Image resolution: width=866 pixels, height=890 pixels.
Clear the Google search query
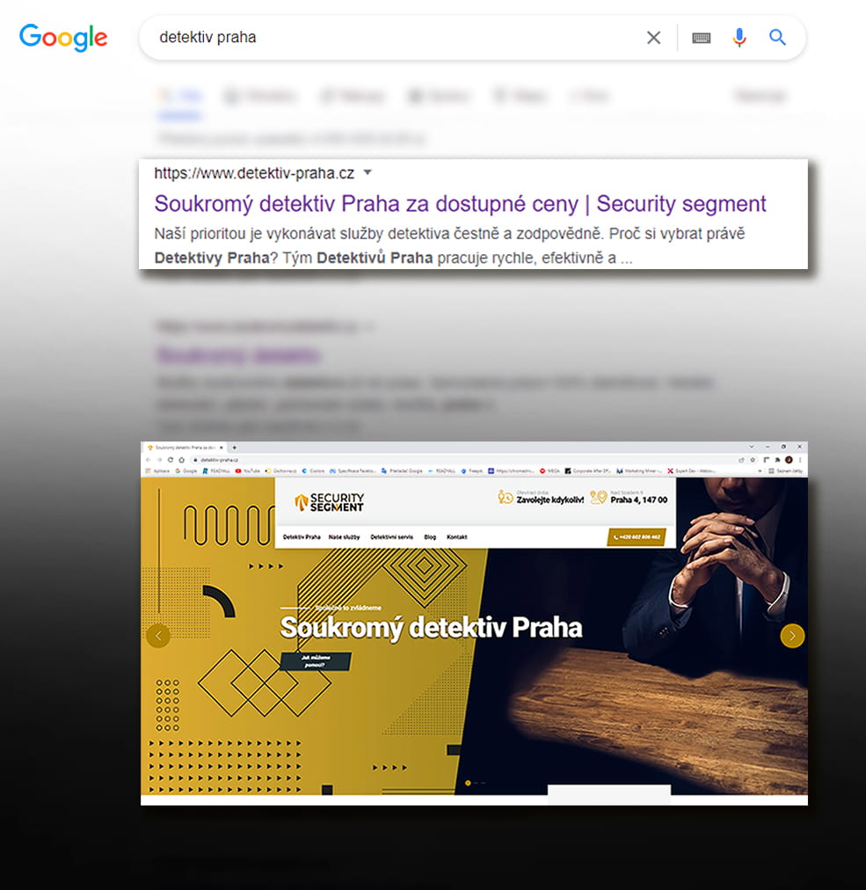click(654, 38)
